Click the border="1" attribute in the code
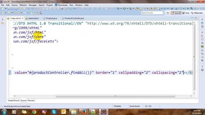 (x=106, y=73)
